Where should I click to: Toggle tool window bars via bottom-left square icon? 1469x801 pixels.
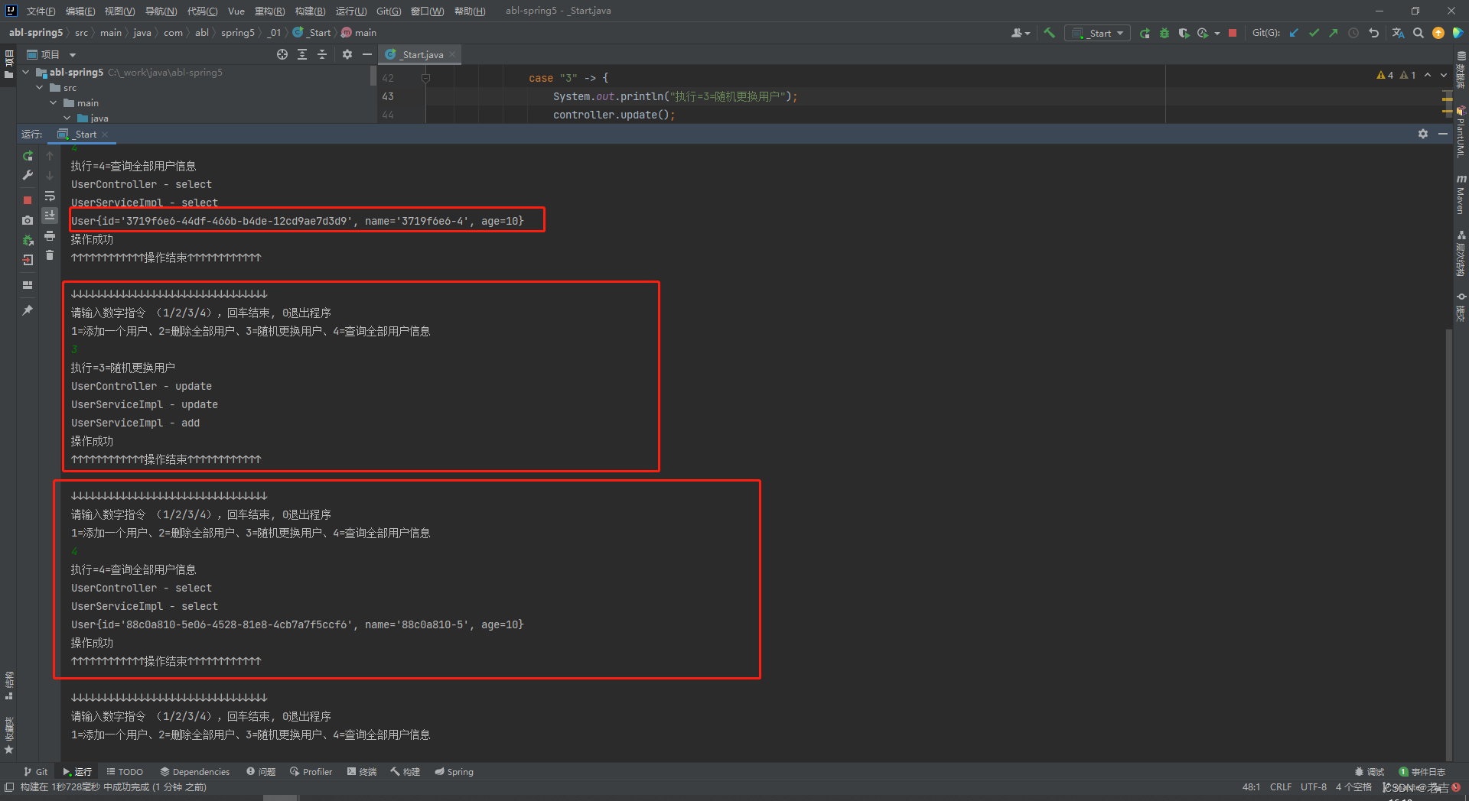(9, 787)
